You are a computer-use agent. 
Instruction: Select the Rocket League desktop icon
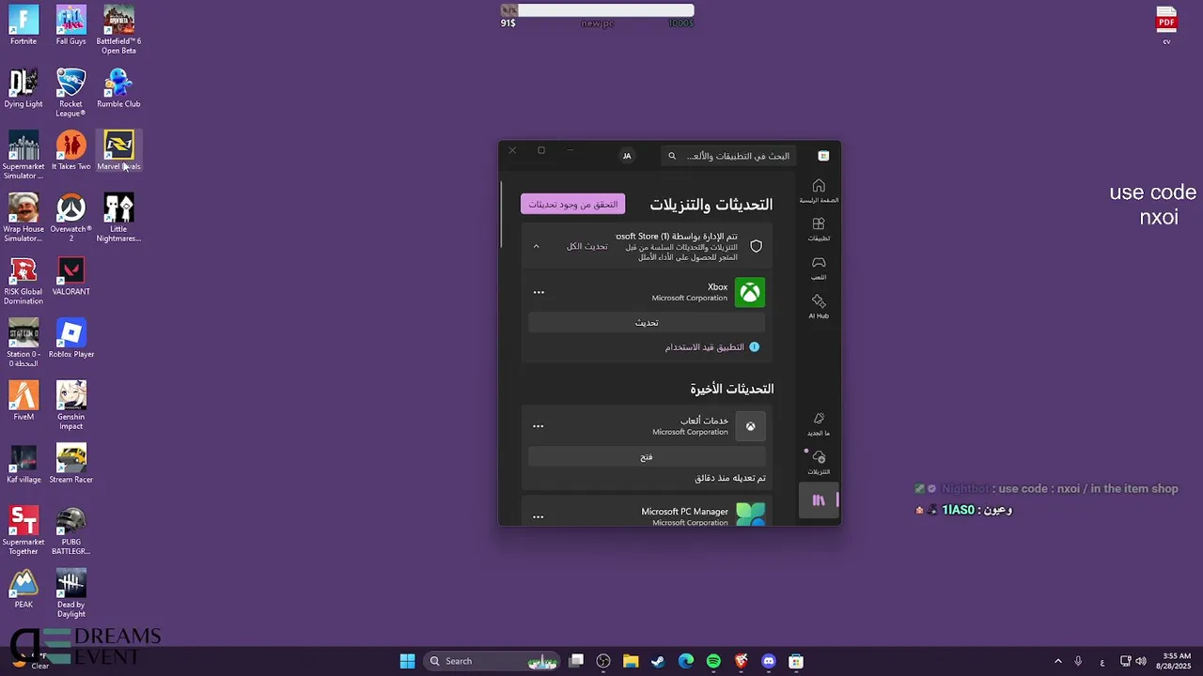coord(70,93)
